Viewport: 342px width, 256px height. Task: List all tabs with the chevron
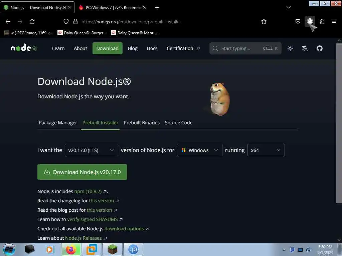tap(288, 7)
